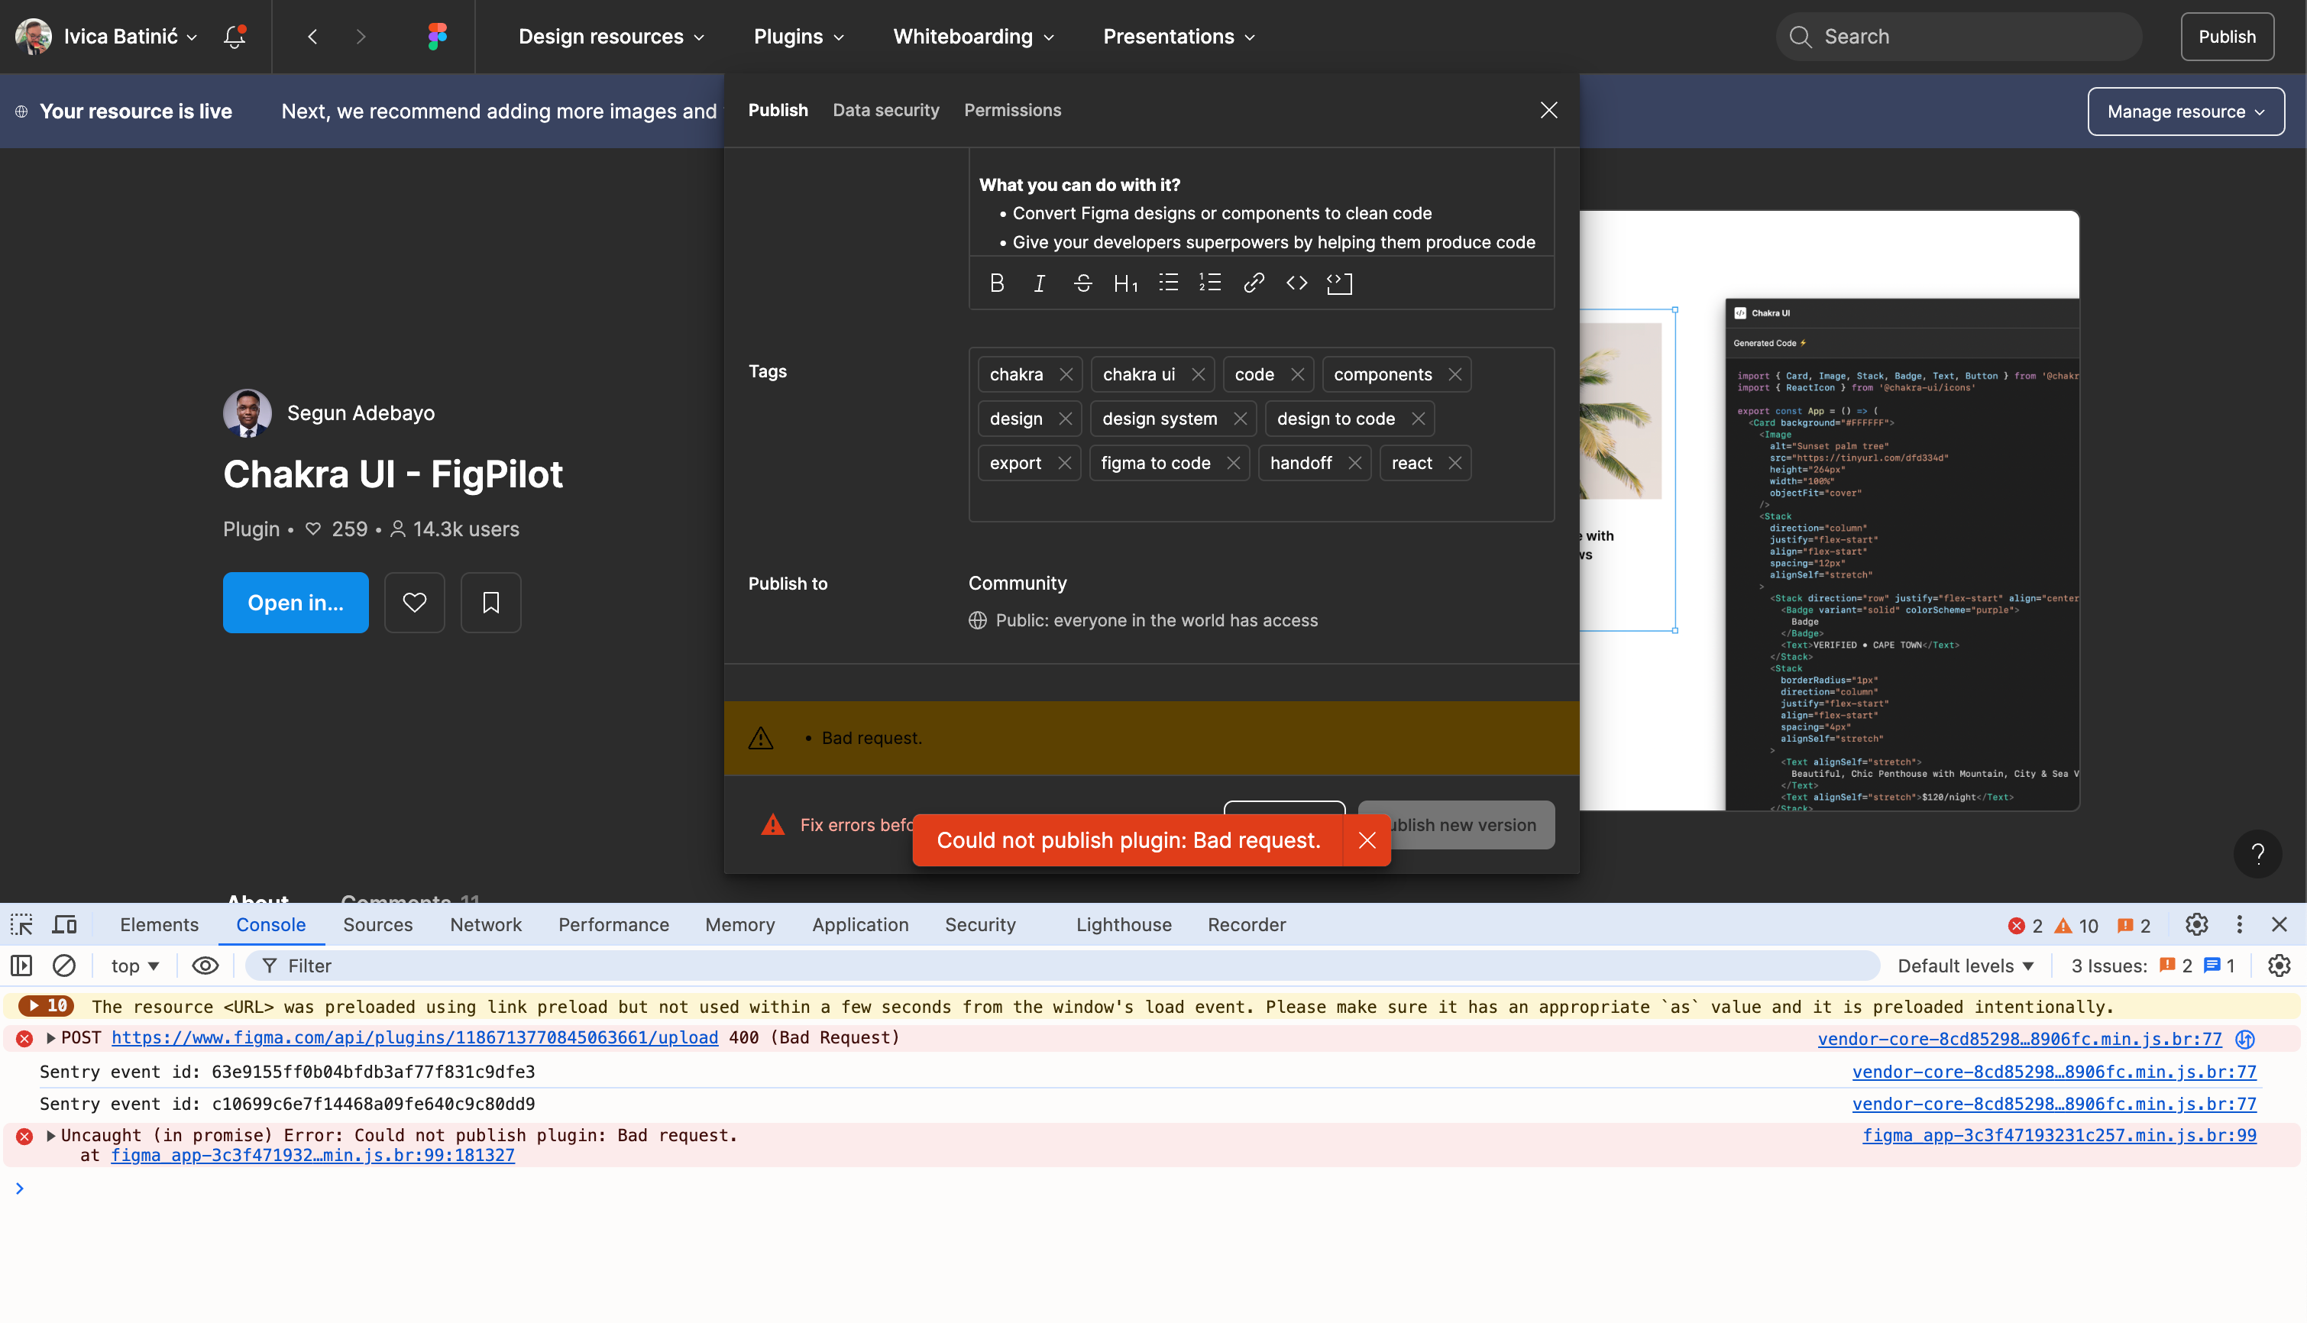Go back with the left arrow
Viewport: 2307px width, 1323px height.
pos(312,37)
